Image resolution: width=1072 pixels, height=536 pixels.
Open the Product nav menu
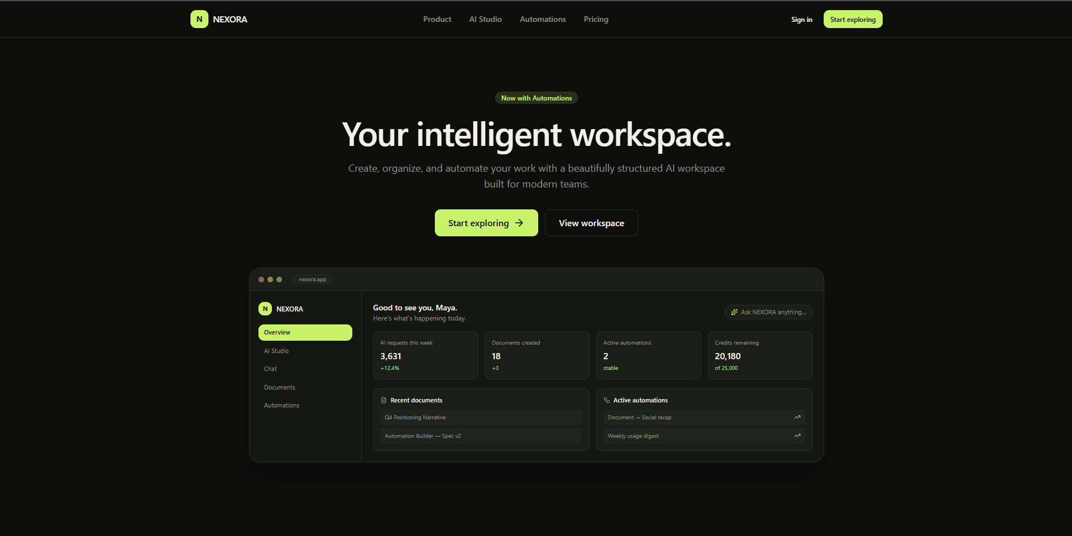(x=437, y=19)
